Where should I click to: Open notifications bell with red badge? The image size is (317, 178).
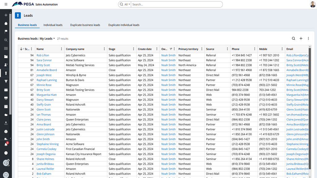pos(6,144)
